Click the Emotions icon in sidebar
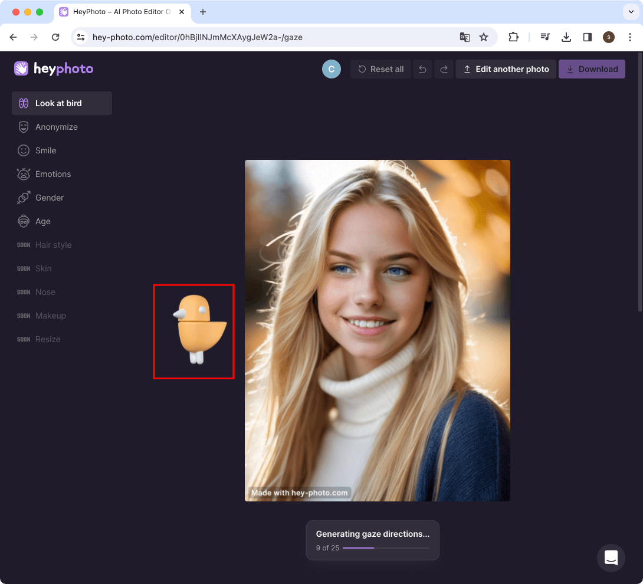The width and height of the screenshot is (643, 584). pyautogui.click(x=24, y=174)
